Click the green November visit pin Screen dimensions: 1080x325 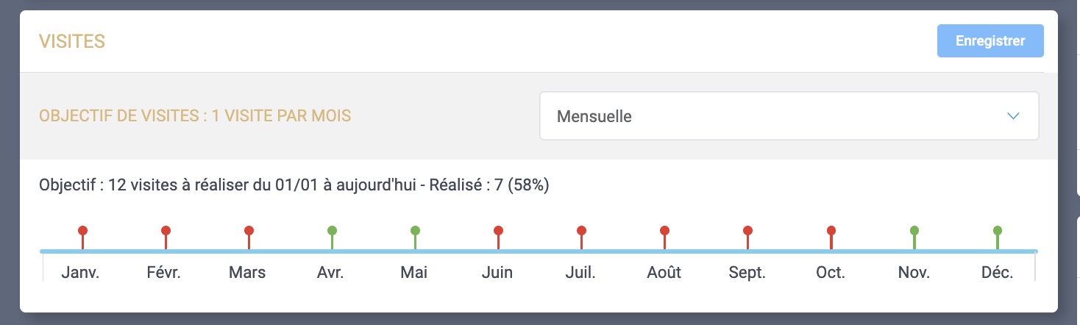[914, 231]
